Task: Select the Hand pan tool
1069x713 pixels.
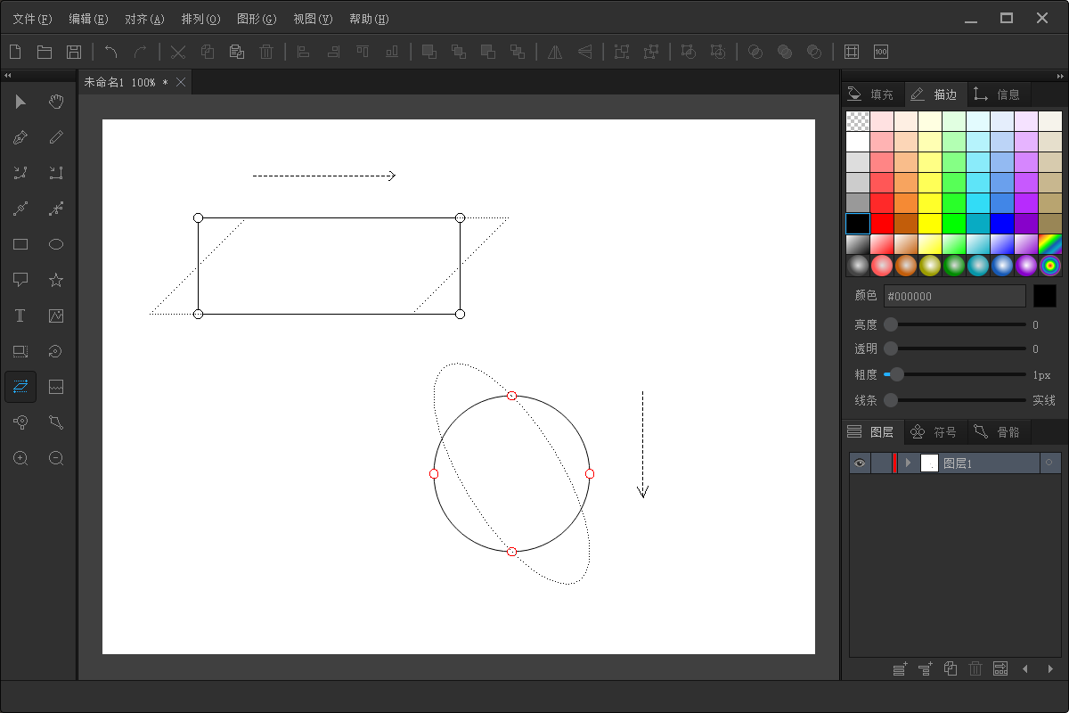Action: click(x=56, y=102)
